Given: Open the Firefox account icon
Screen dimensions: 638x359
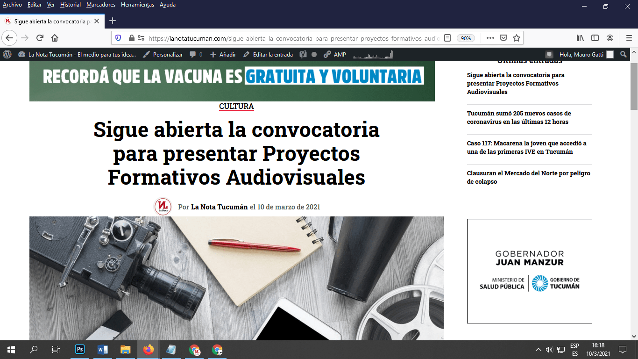Looking at the screenshot, I should point(610,38).
